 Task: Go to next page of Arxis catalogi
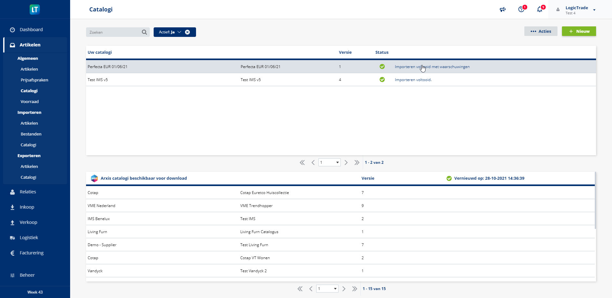(344, 289)
